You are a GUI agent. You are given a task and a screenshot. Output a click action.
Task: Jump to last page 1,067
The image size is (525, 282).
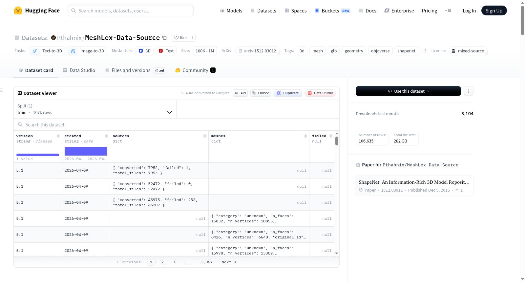207,262
